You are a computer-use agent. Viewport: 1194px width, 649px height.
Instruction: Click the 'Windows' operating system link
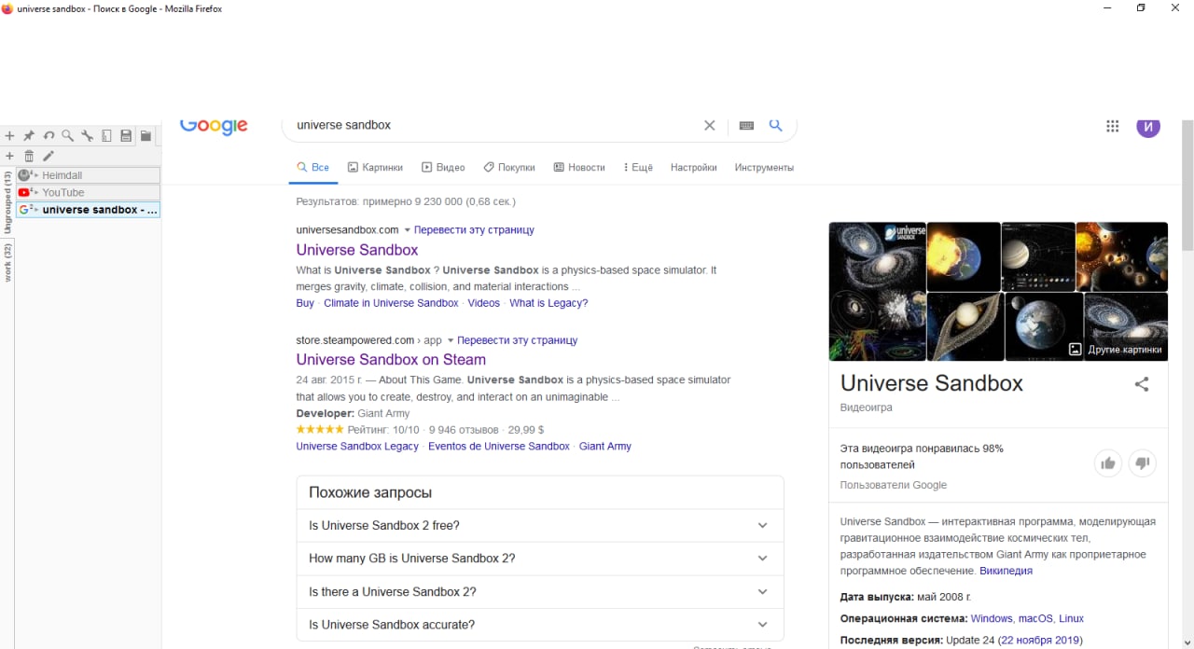tap(992, 618)
